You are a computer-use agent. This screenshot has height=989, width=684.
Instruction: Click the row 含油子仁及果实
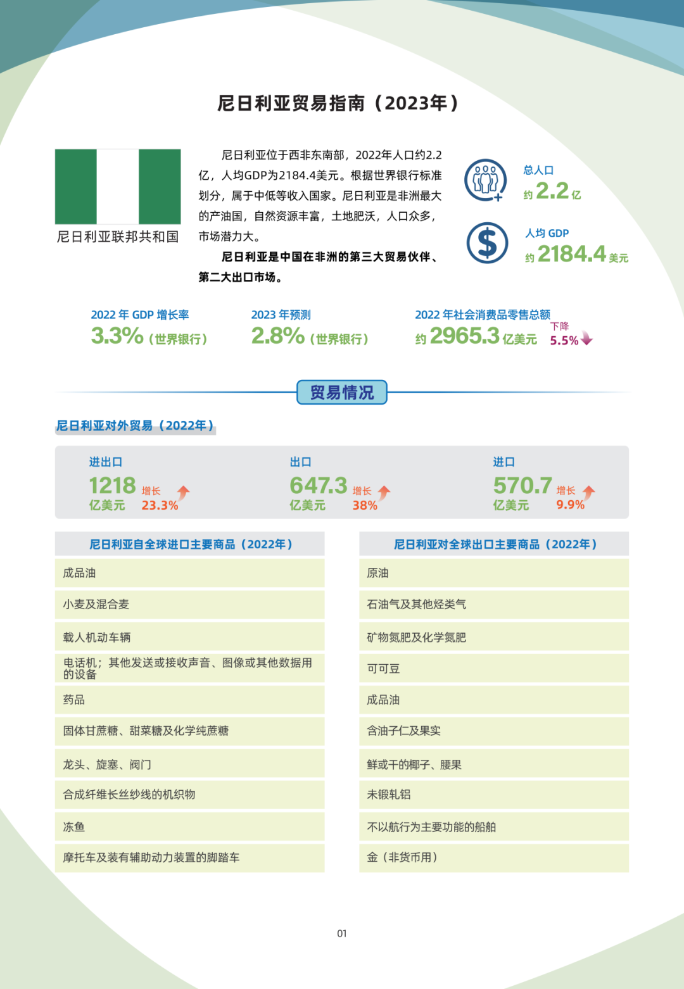(x=494, y=731)
